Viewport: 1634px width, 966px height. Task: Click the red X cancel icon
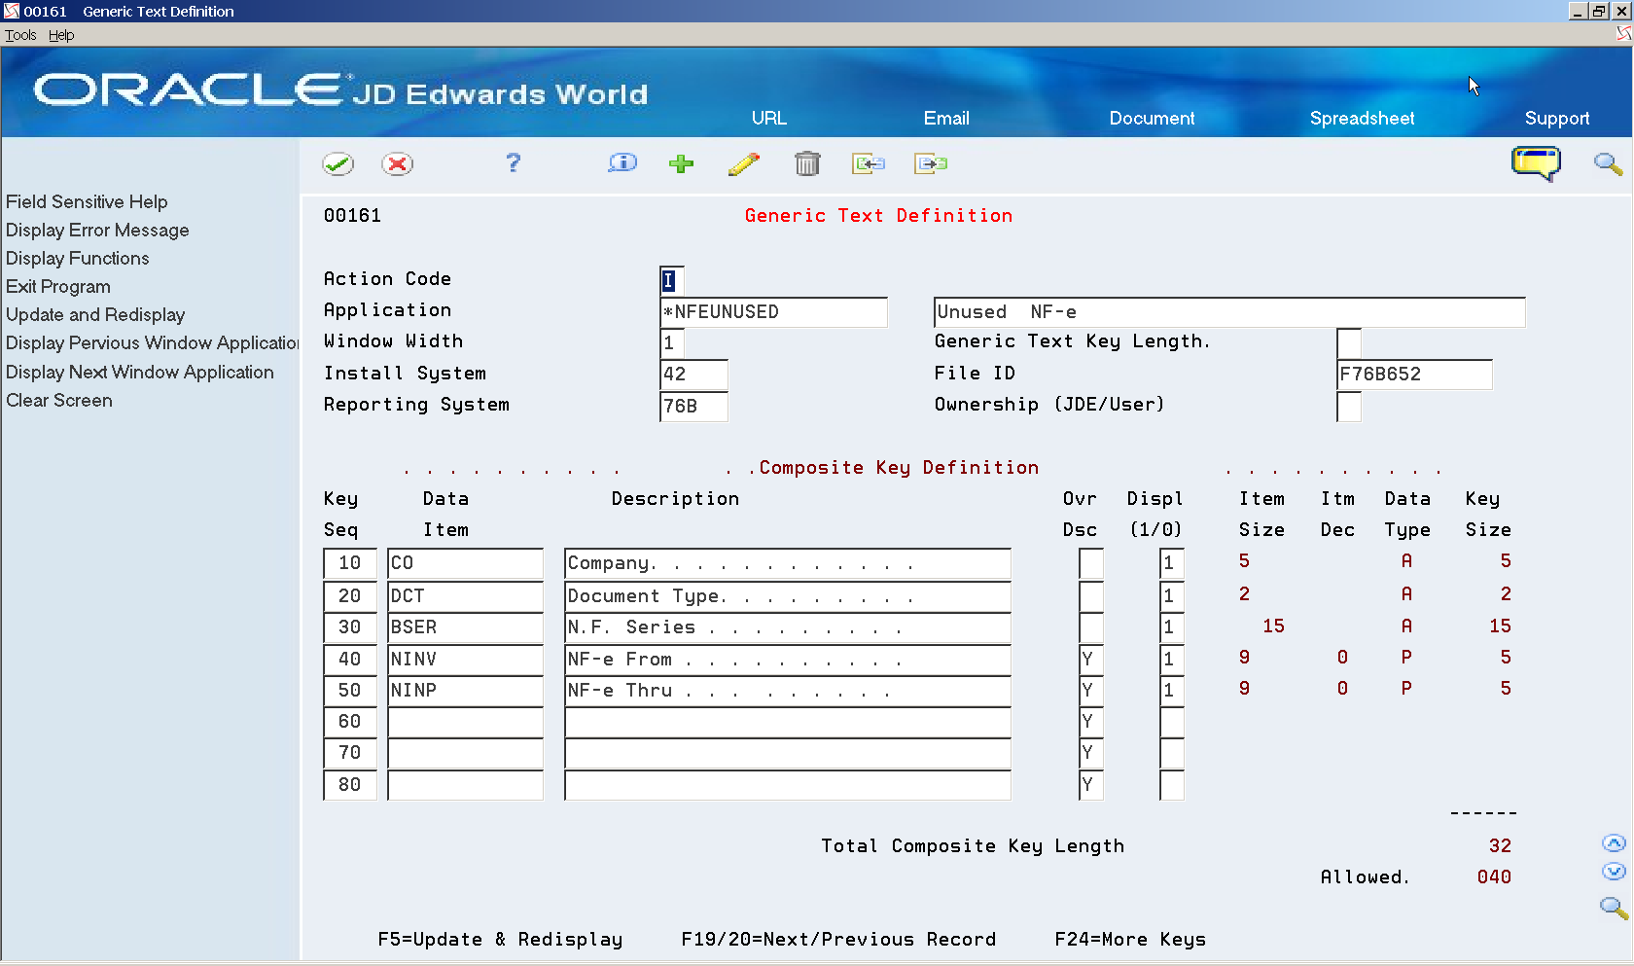[397, 163]
